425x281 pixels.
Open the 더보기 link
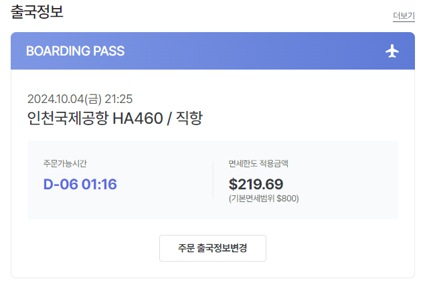click(404, 16)
